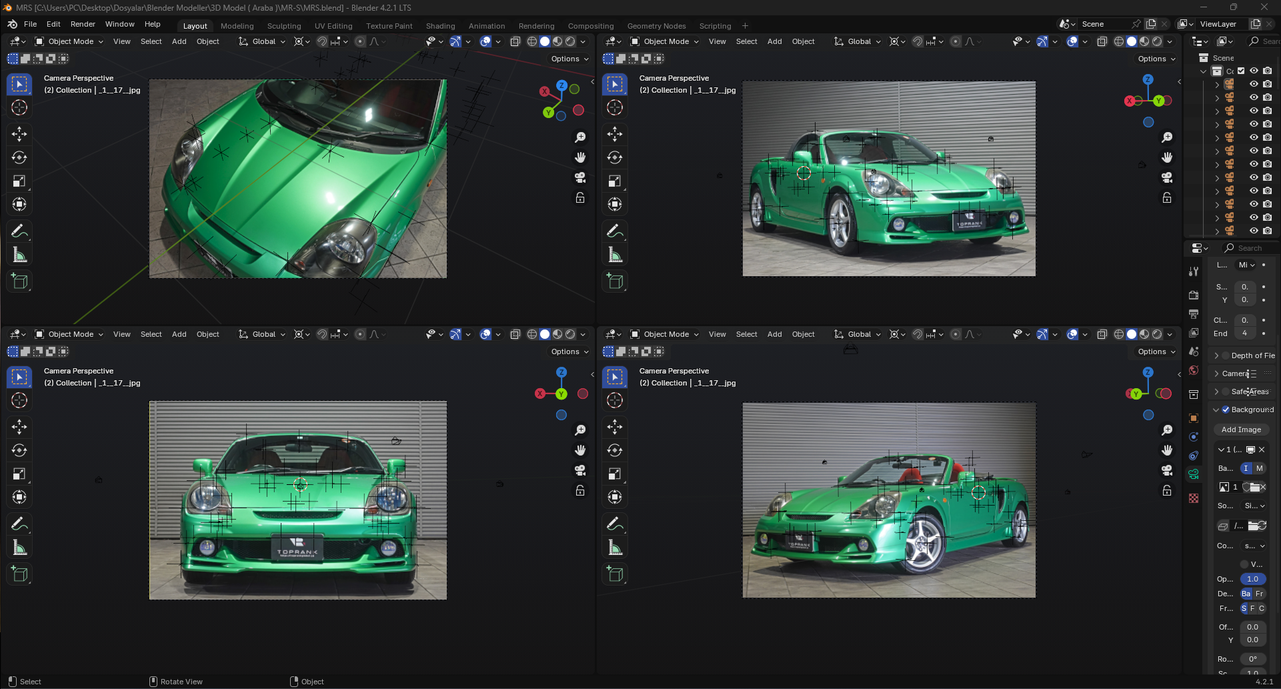
Task: Select the Add Cube tool in bottom-right viewport
Action: [615, 574]
